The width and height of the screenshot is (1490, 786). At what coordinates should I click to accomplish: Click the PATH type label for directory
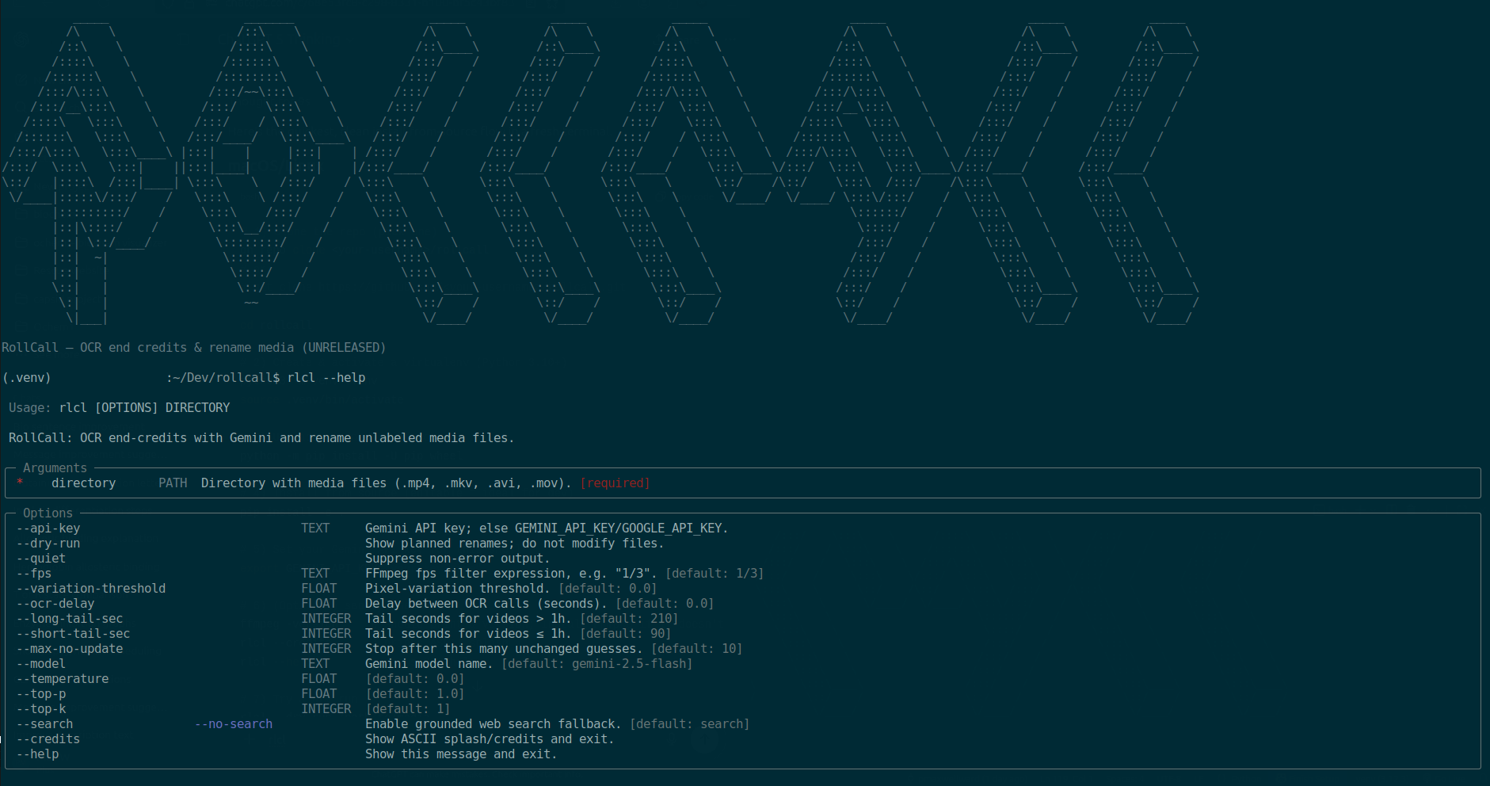click(173, 483)
